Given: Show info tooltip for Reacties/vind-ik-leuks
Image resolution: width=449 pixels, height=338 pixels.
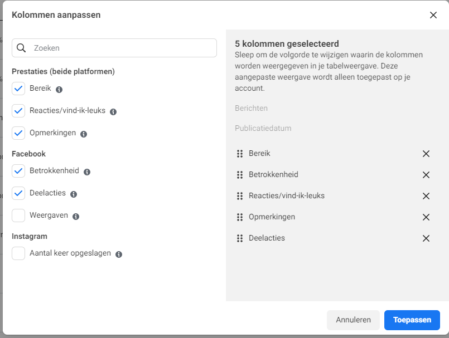Looking at the screenshot, I should (113, 112).
